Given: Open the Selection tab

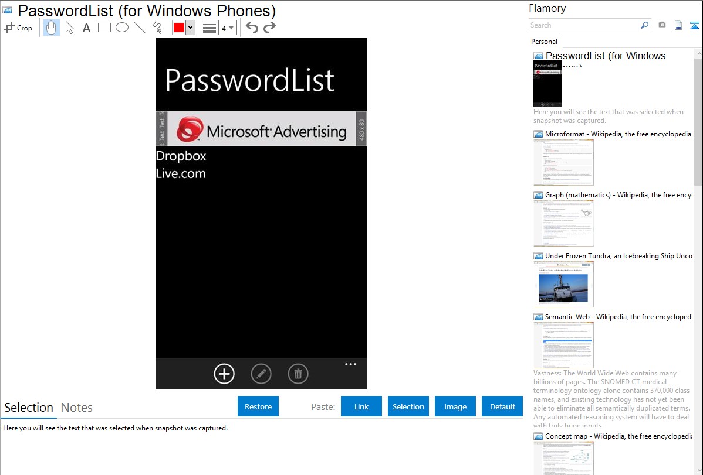Looking at the screenshot, I should coord(29,408).
